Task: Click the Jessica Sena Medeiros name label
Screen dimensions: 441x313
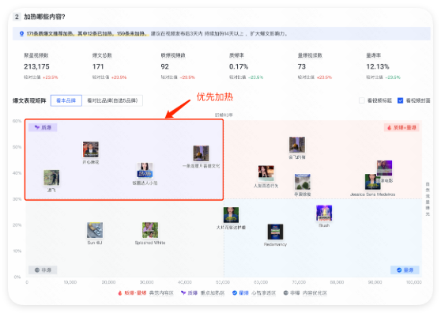Action: point(373,194)
